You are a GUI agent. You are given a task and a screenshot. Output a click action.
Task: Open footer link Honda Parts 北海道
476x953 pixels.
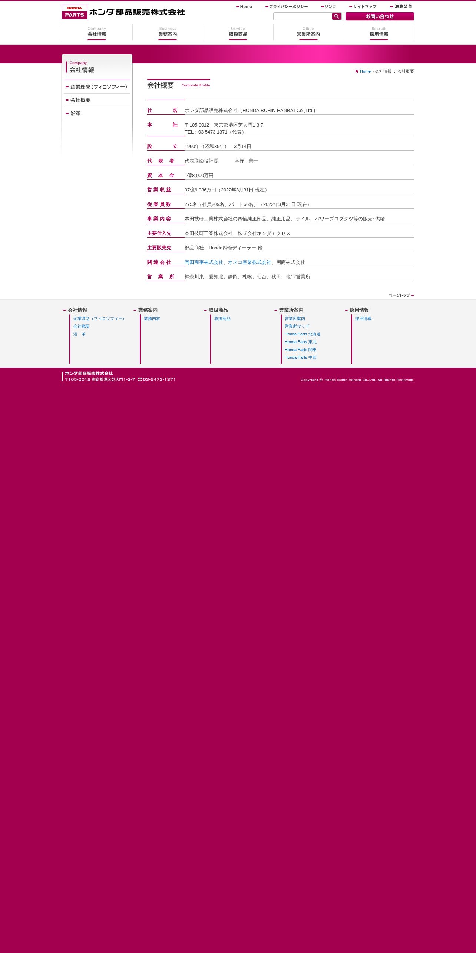tap(303, 334)
